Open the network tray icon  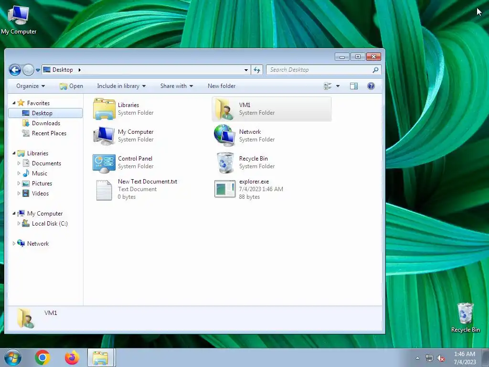coord(429,358)
